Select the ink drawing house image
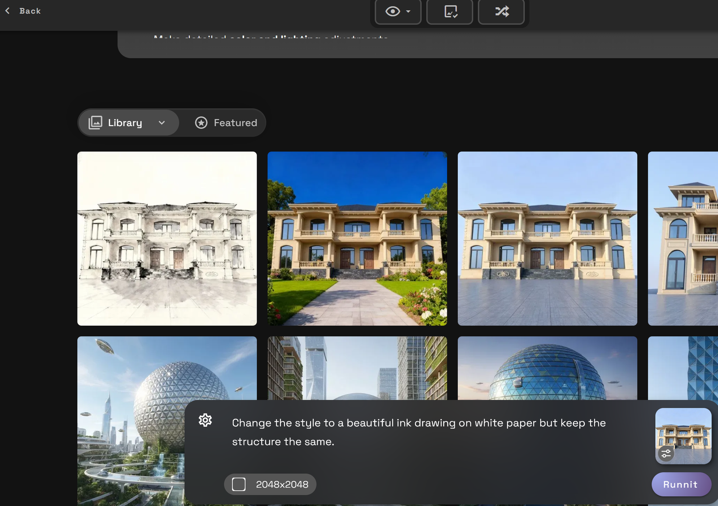The image size is (718, 506). click(x=167, y=238)
